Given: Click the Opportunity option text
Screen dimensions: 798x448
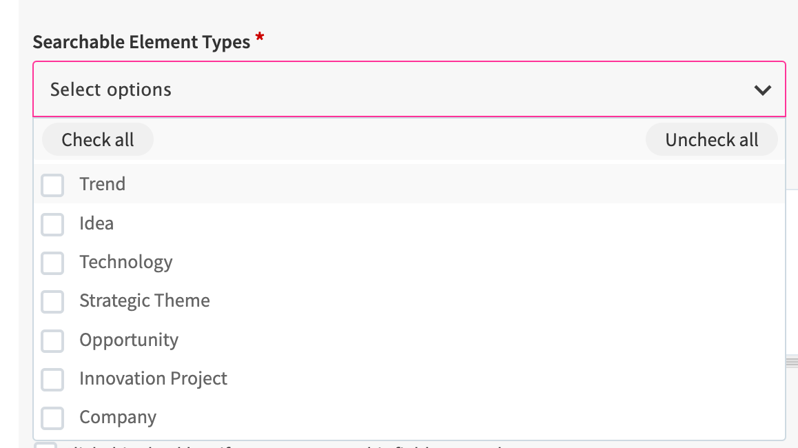Looking at the screenshot, I should click(x=129, y=340).
